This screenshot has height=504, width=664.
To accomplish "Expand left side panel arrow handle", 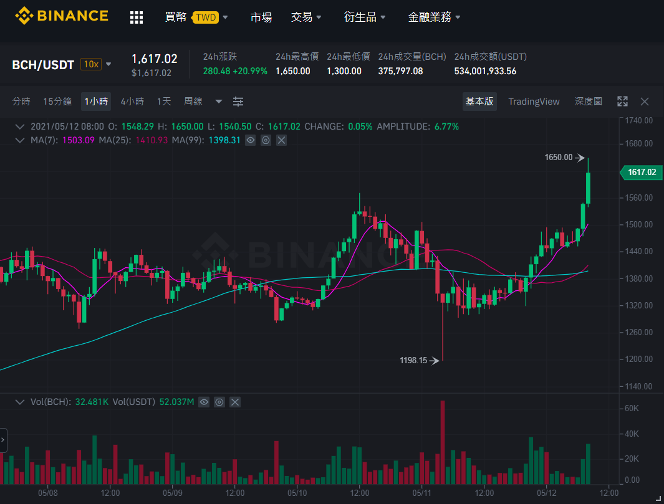I will point(3,440).
